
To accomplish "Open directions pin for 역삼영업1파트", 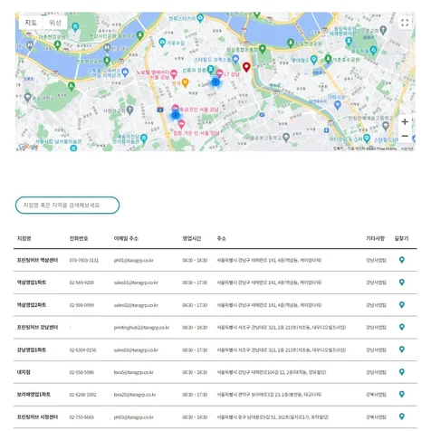I will click(401, 283).
